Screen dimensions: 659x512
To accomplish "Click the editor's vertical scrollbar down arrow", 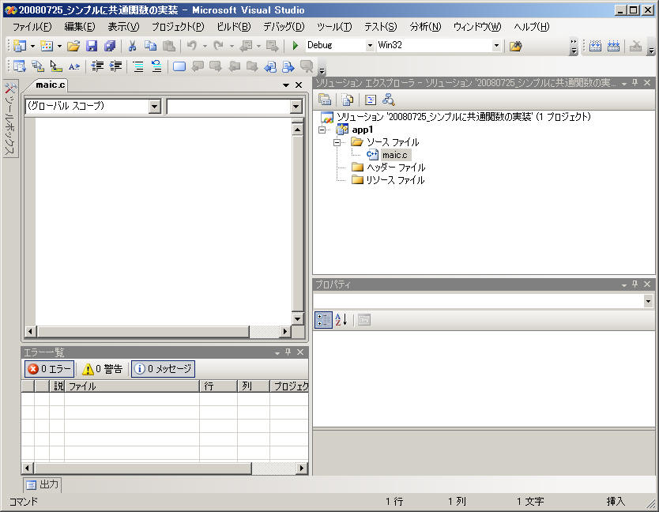I will point(298,319).
